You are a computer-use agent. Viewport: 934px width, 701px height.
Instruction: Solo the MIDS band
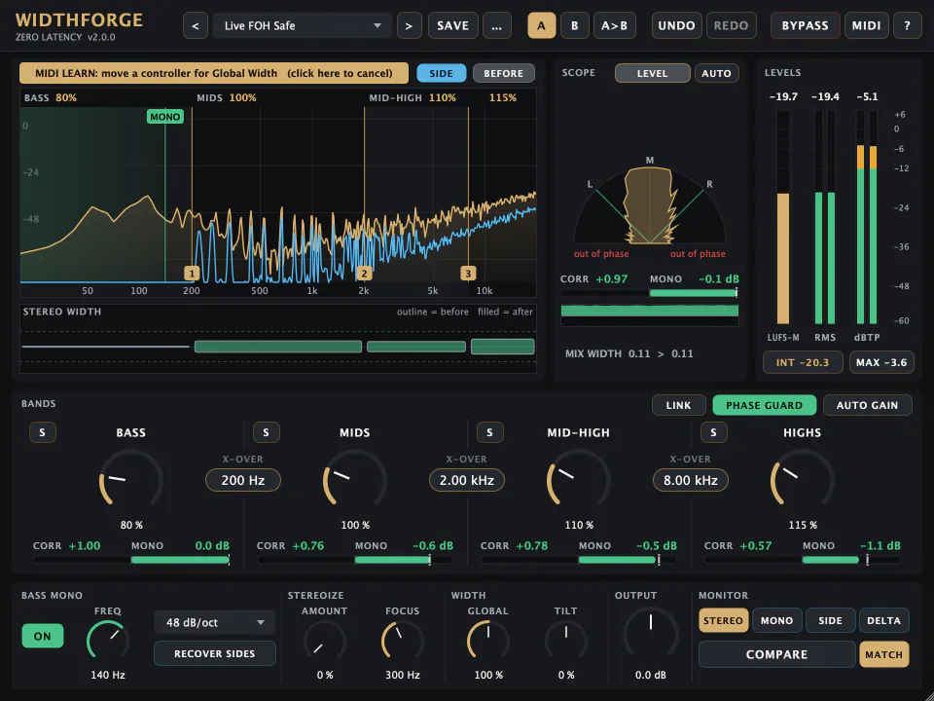pos(267,432)
